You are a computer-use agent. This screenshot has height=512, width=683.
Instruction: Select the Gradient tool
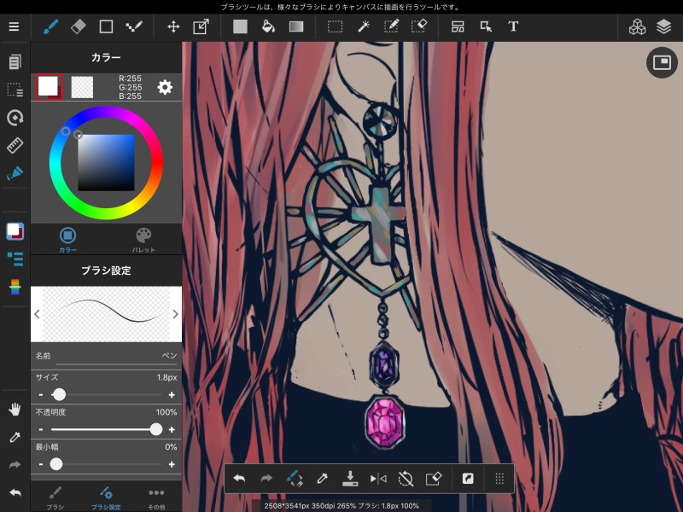[296, 26]
